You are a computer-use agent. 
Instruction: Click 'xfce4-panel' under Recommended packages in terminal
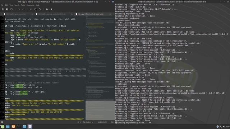pos(124,21)
